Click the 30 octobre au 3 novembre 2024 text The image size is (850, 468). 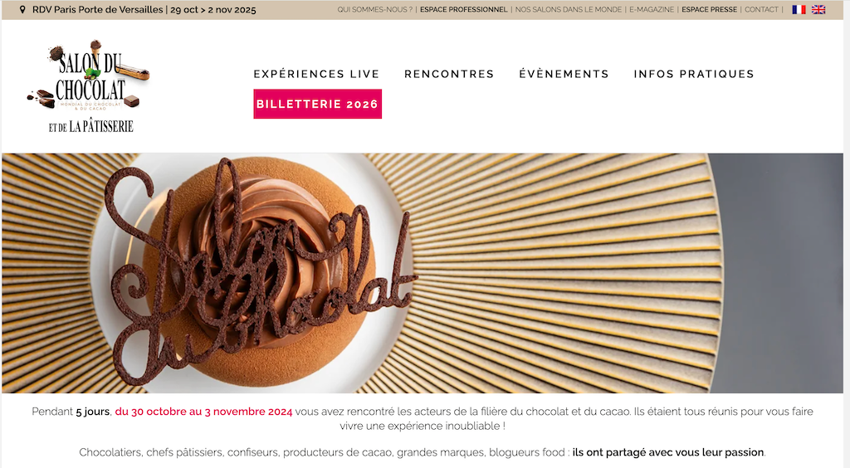[203, 412]
